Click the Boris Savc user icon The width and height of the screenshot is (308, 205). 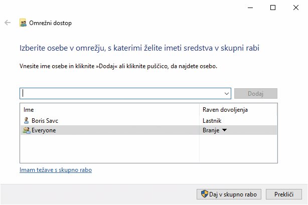pyautogui.click(x=26, y=120)
